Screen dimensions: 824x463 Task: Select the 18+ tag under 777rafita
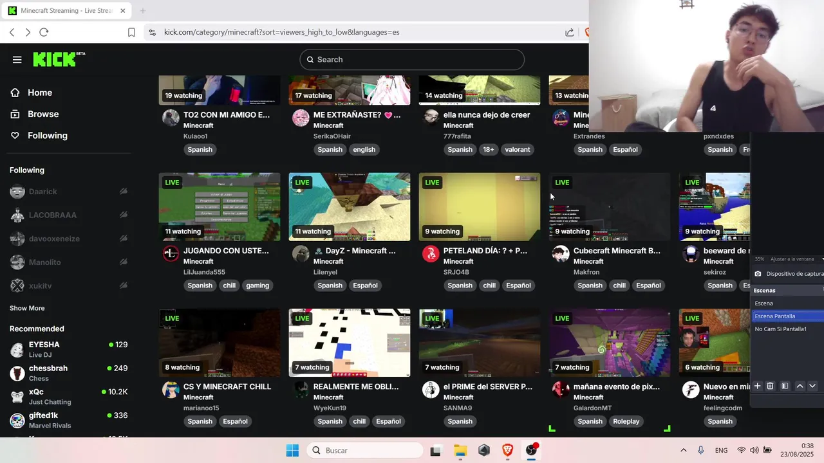489,149
